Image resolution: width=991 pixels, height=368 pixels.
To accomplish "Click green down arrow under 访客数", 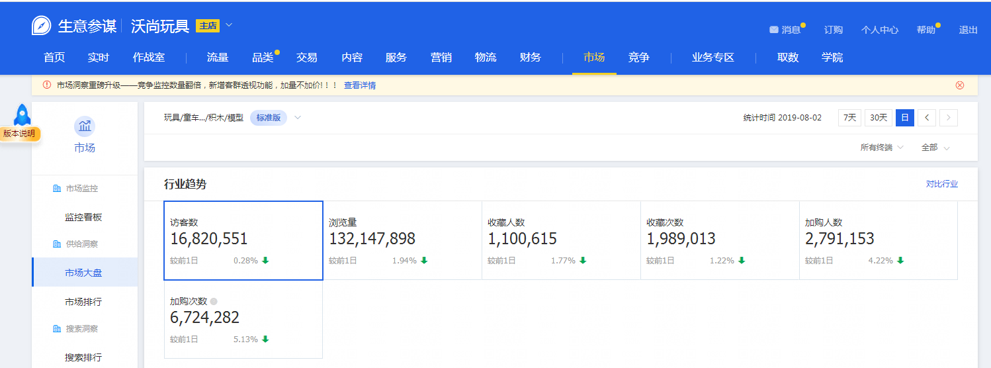I will coord(265,261).
